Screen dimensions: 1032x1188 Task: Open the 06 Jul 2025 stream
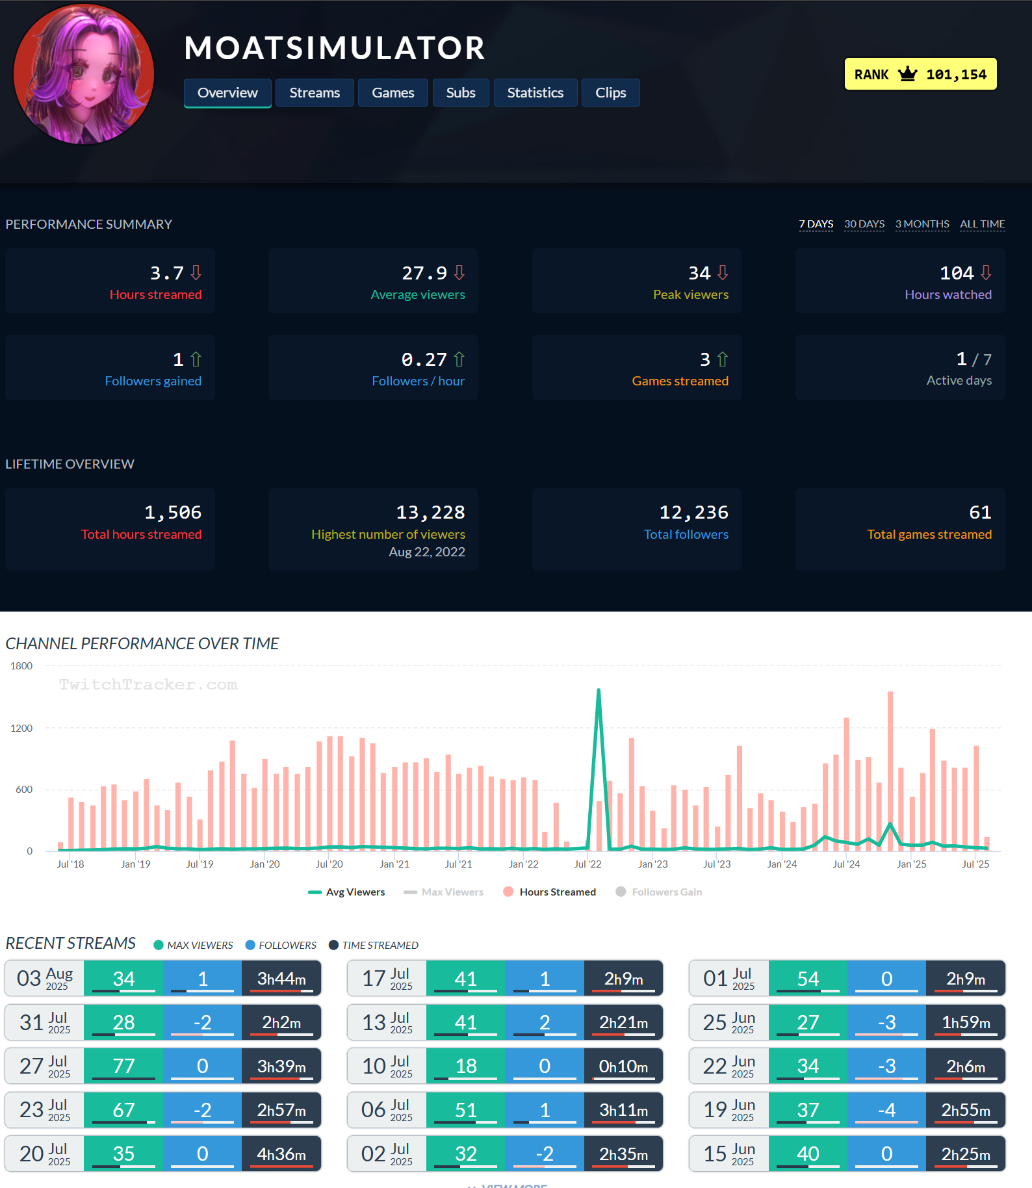[505, 1109]
